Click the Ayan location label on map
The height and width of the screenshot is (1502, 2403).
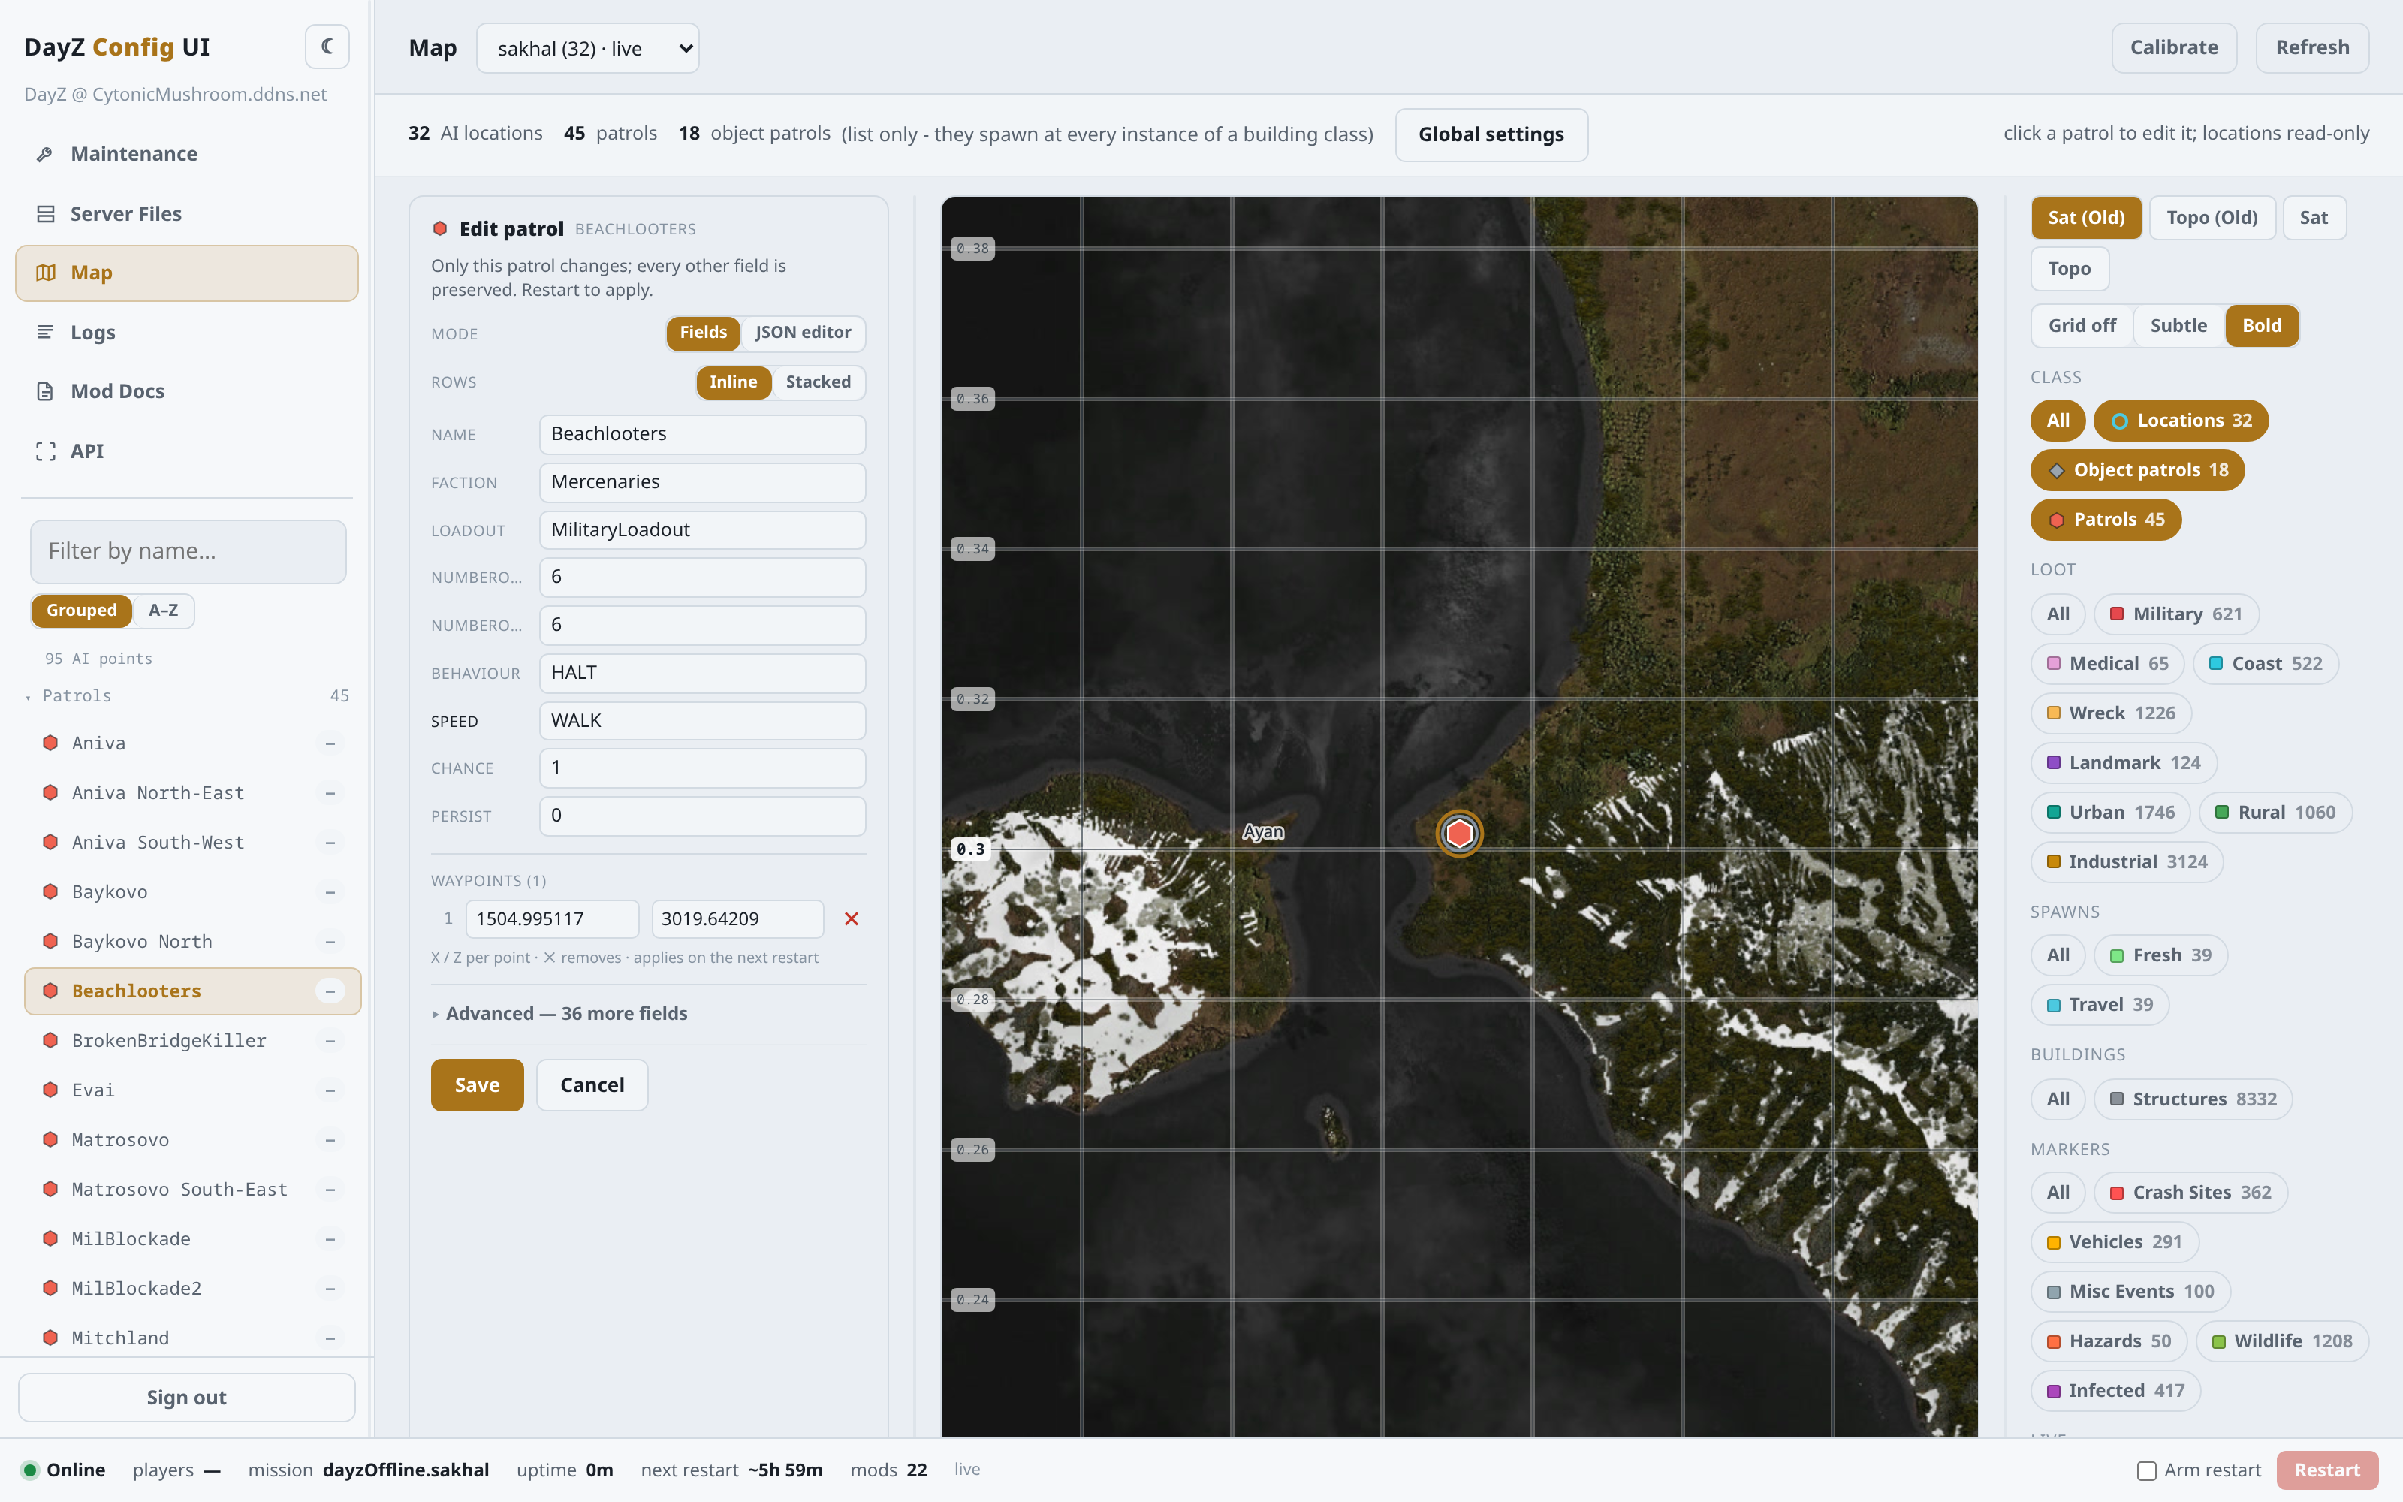pyautogui.click(x=1262, y=831)
